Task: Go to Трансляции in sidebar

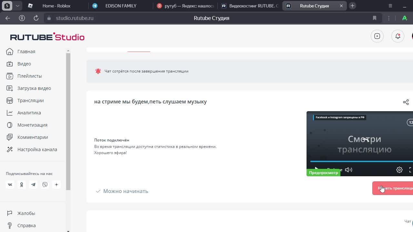Action: pyautogui.click(x=30, y=101)
